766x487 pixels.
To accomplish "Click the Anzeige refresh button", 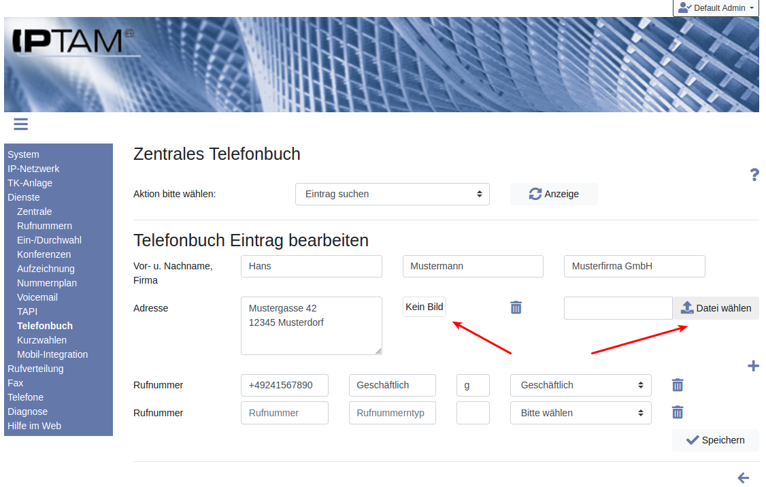I will click(x=554, y=194).
